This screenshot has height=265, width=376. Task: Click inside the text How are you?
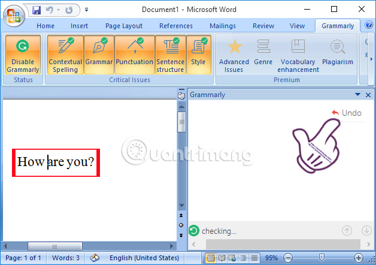point(56,162)
